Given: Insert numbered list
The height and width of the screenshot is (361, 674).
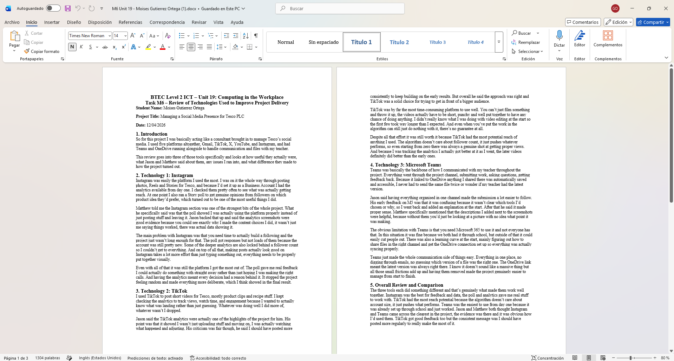Looking at the screenshot, I should point(196,36).
